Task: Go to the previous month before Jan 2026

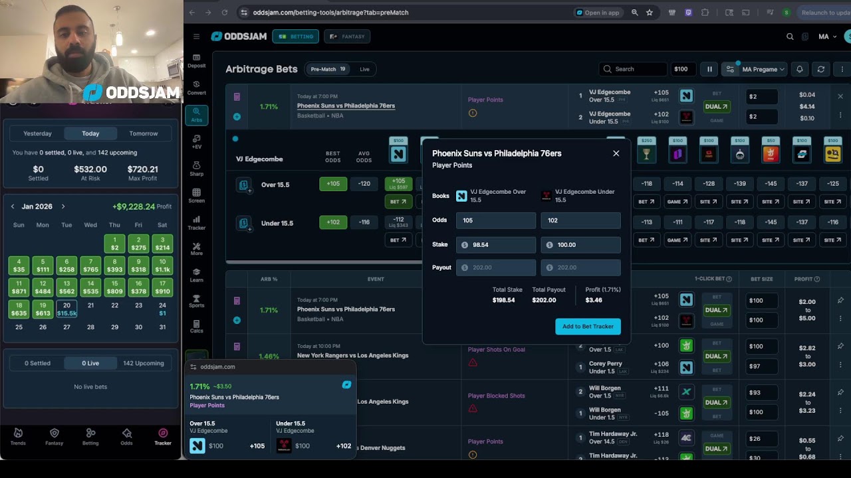Action: 13,206
